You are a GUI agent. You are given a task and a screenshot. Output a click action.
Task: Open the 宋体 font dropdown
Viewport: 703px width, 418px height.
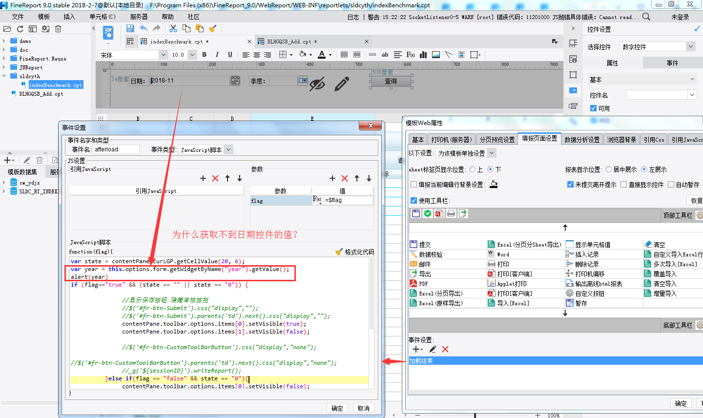coord(163,55)
